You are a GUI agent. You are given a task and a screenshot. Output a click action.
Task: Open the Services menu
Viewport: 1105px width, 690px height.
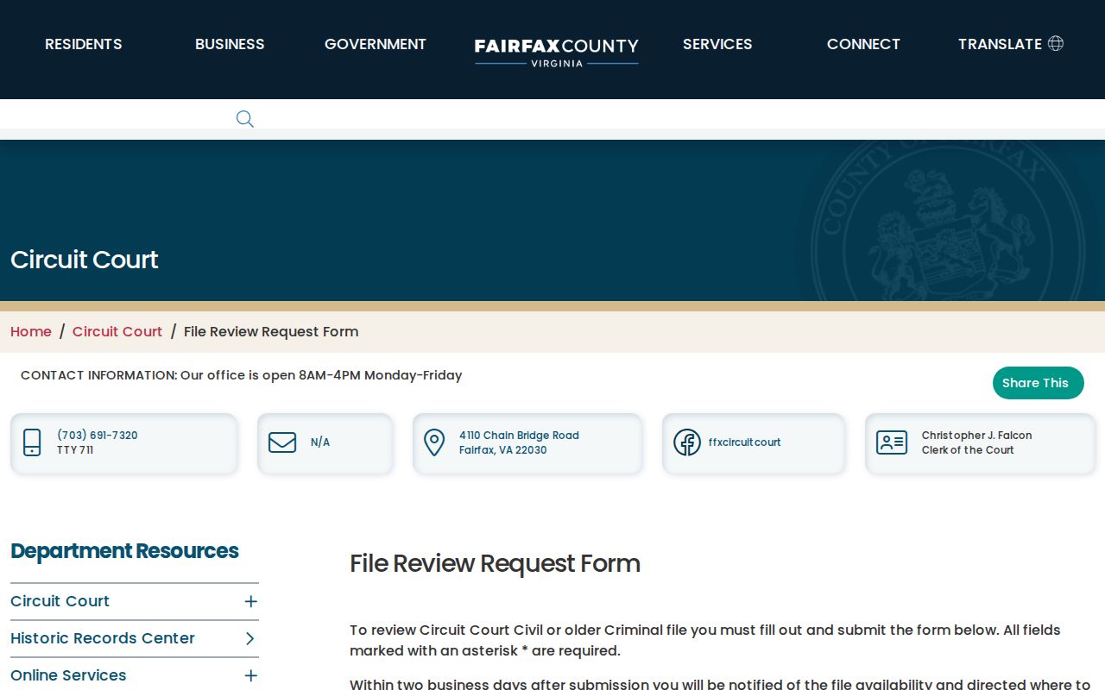pos(717,44)
